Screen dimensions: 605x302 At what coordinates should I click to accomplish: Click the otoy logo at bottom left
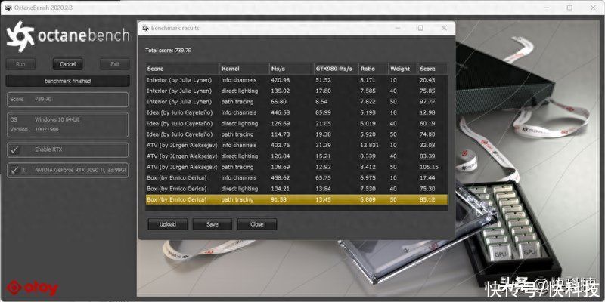[x=33, y=288]
